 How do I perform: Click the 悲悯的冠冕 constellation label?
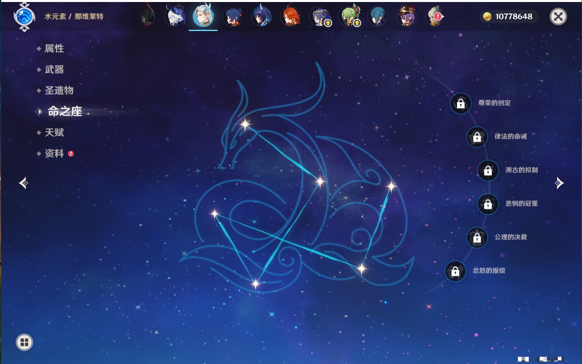(521, 204)
